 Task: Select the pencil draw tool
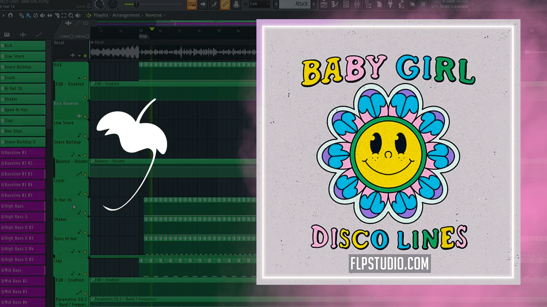tap(21, 15)
